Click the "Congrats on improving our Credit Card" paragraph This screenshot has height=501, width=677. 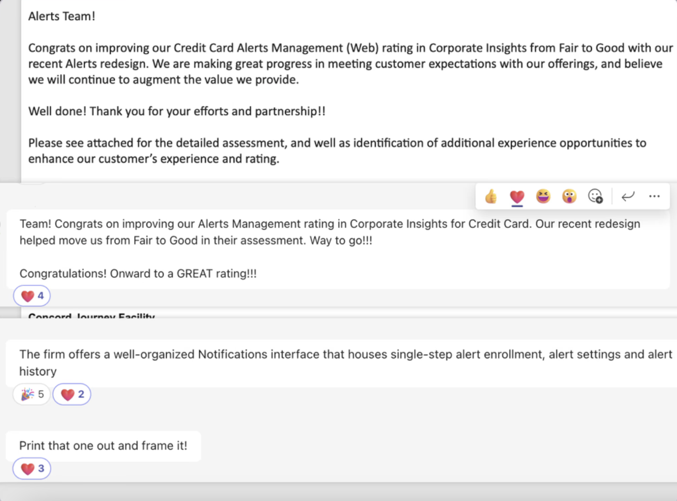pyautogui.click(x=350, y=64)
